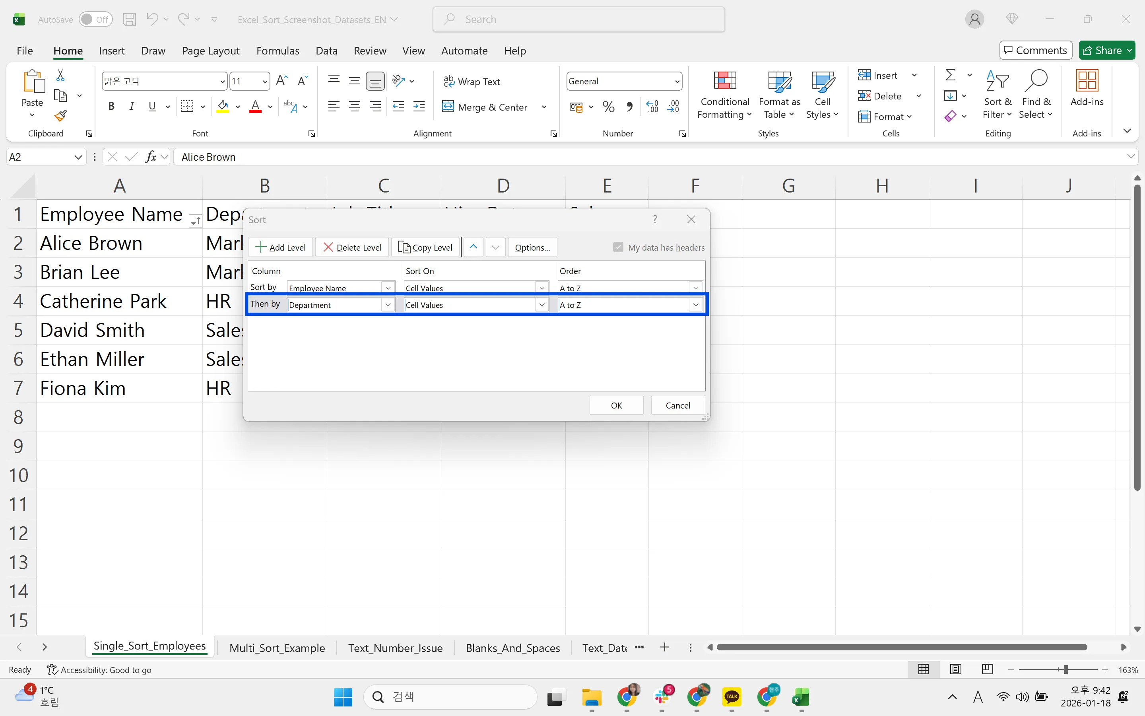Toggle bold formatting
1145x716 pixels.
tap(112, 106)
